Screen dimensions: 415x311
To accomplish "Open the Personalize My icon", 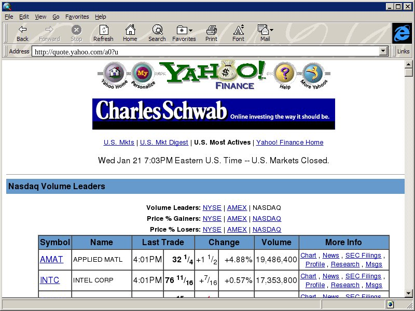I will [142, 73].
